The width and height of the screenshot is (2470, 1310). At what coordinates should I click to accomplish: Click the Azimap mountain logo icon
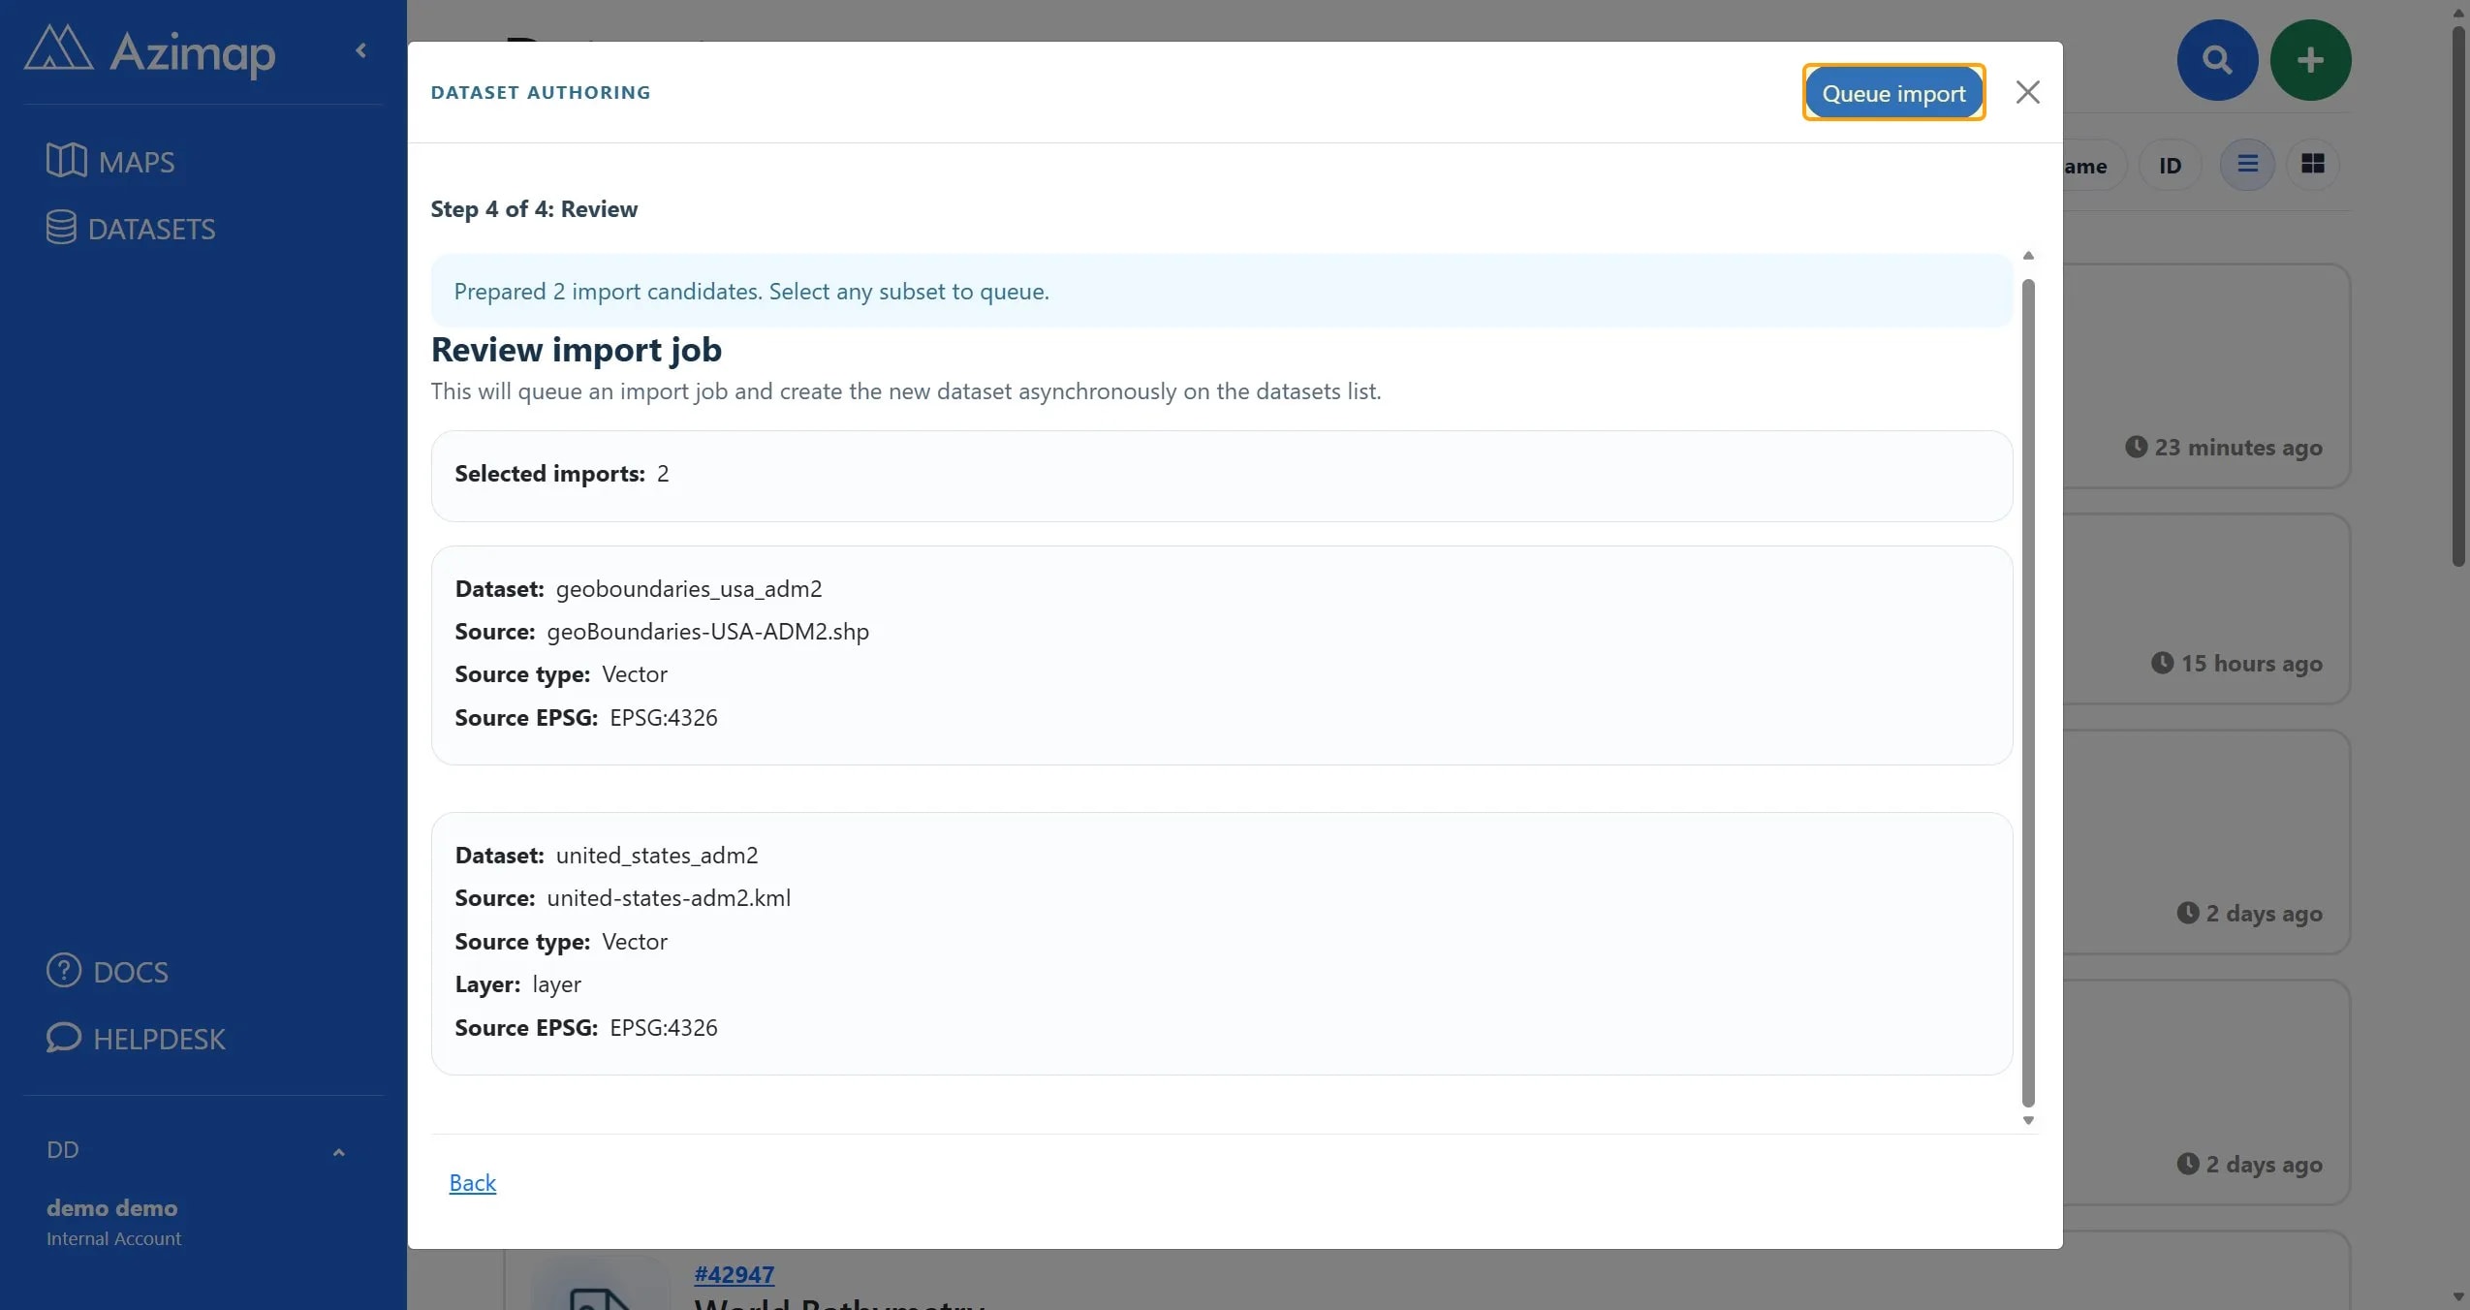click(58, 48)
